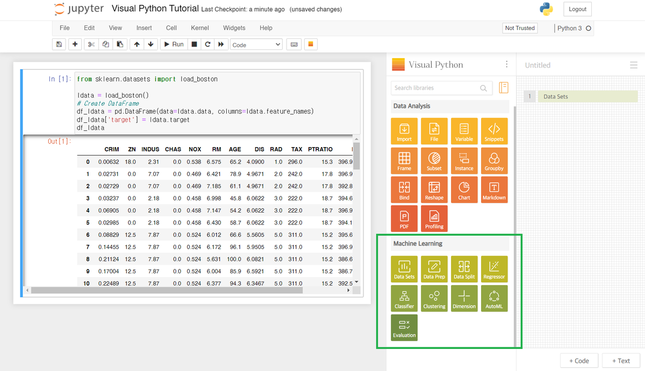The height and width of the screenshot is (371, 645).
Task: Open the Subset tool
Action: 434,161
